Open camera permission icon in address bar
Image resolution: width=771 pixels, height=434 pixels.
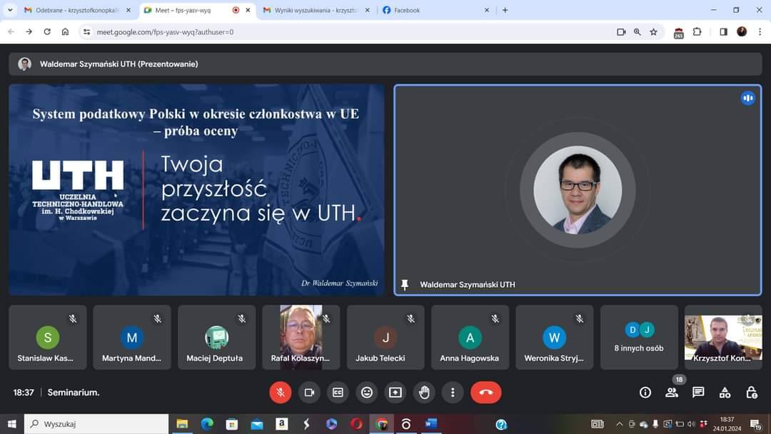click(621, 32)
